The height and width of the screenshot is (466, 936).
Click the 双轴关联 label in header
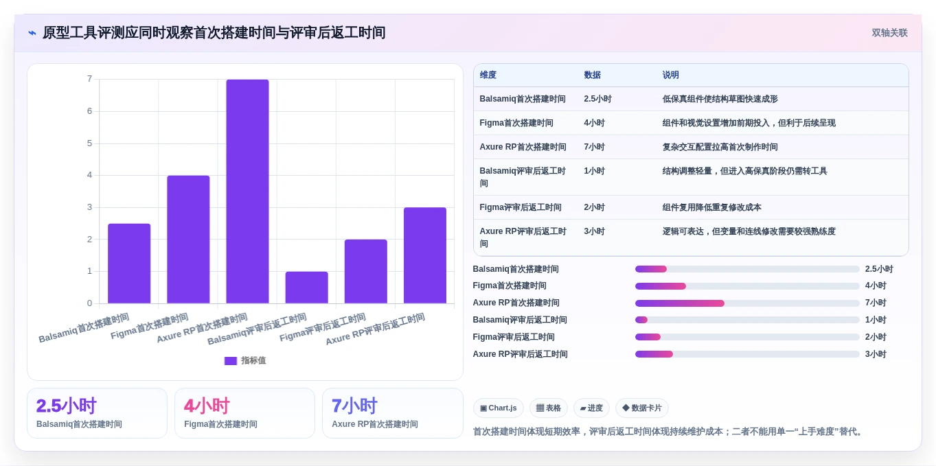coord(889,33)
